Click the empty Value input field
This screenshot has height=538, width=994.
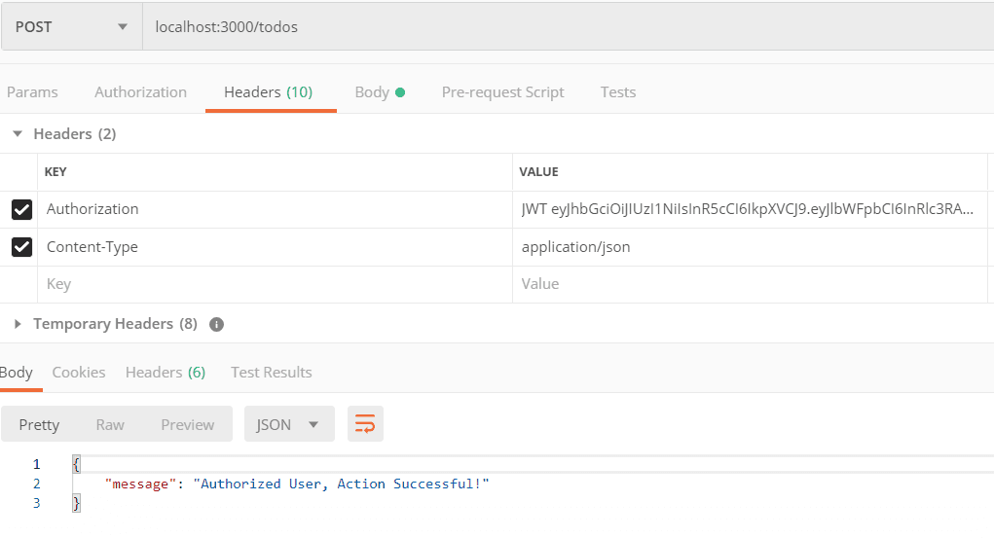point(750,284)
